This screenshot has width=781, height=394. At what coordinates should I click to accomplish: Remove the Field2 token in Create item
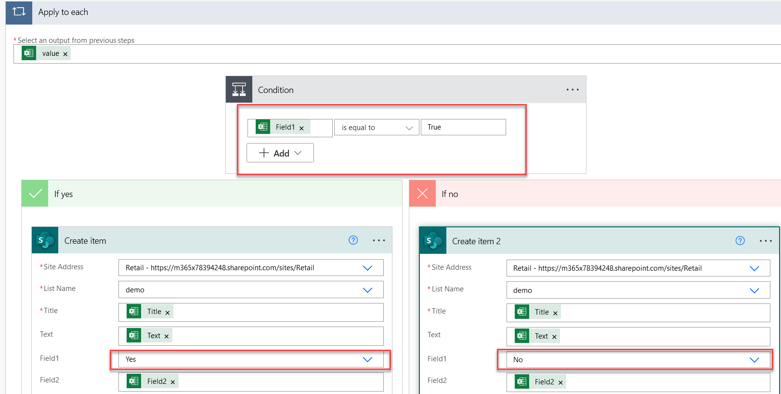(173, 382)
